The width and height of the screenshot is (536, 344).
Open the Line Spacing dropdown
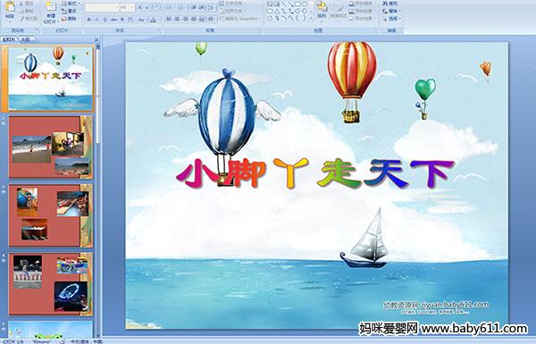pos(212,7)
